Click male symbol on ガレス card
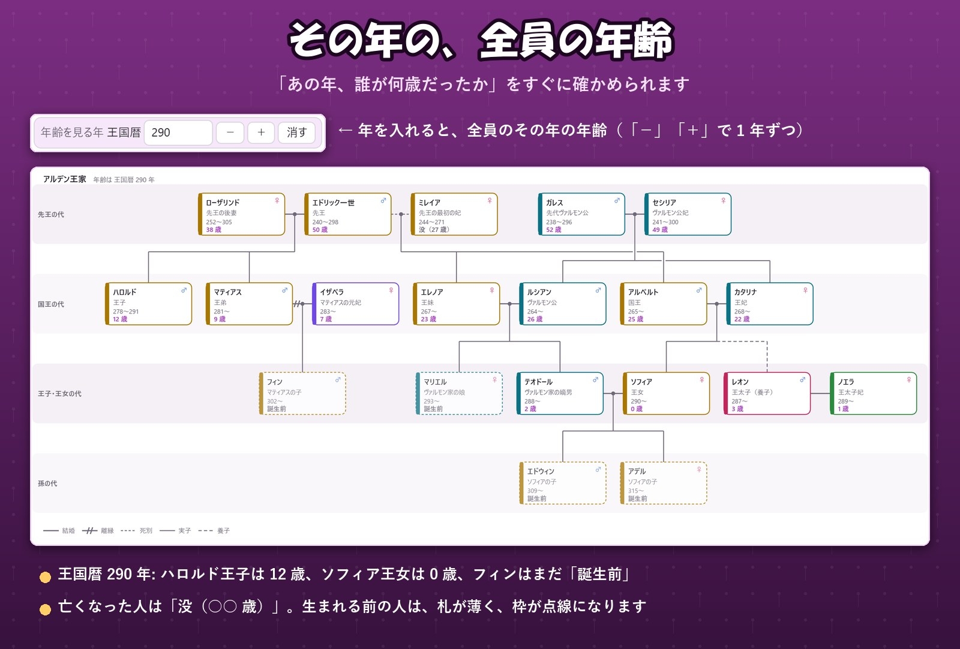960x649 pixels. [617, 201]
